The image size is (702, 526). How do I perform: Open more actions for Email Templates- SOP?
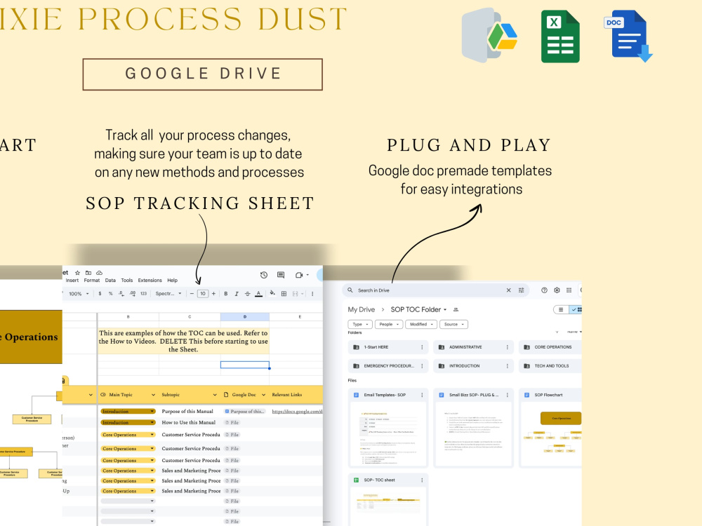click(422, 395)
